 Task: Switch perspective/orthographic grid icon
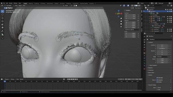[x=121, y=27]
